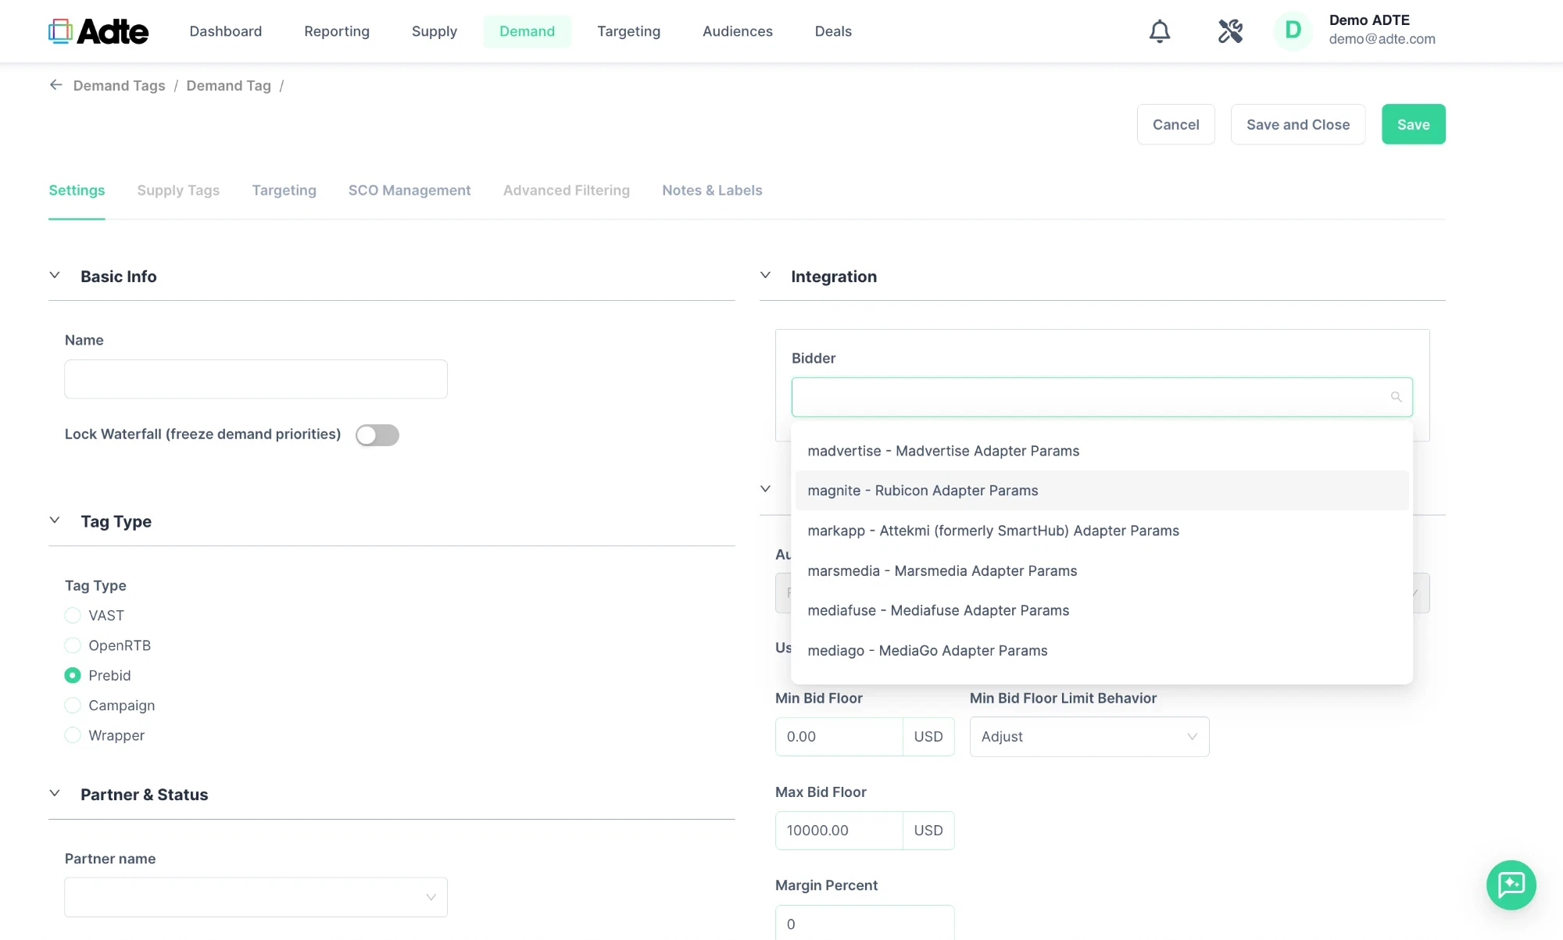The width and height of the screenshot is (1563, 940).
Task: Choose mediafuse - Mediafuse Adapter Params
Action: pos(1102,611)
